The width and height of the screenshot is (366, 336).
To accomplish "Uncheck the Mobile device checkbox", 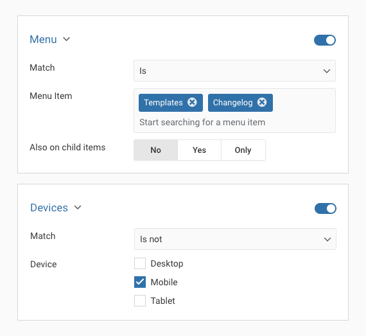I will [x=140, y=282].
